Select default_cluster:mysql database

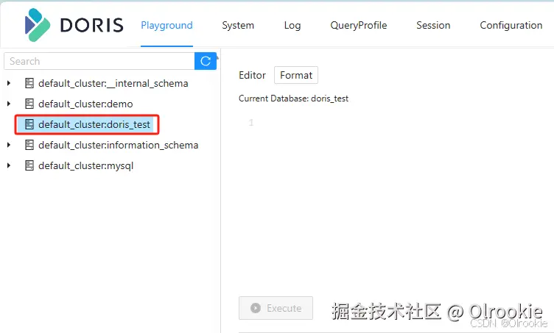coord(86,165)
